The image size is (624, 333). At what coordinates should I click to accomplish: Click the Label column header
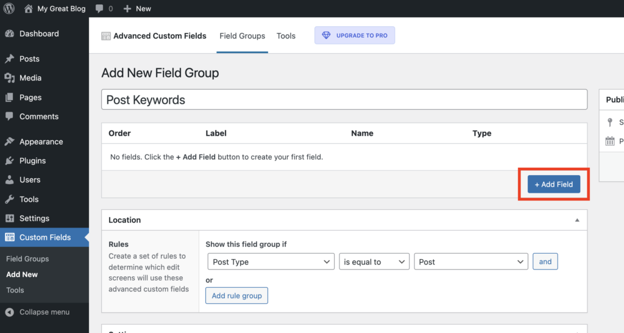pos(216,134)
